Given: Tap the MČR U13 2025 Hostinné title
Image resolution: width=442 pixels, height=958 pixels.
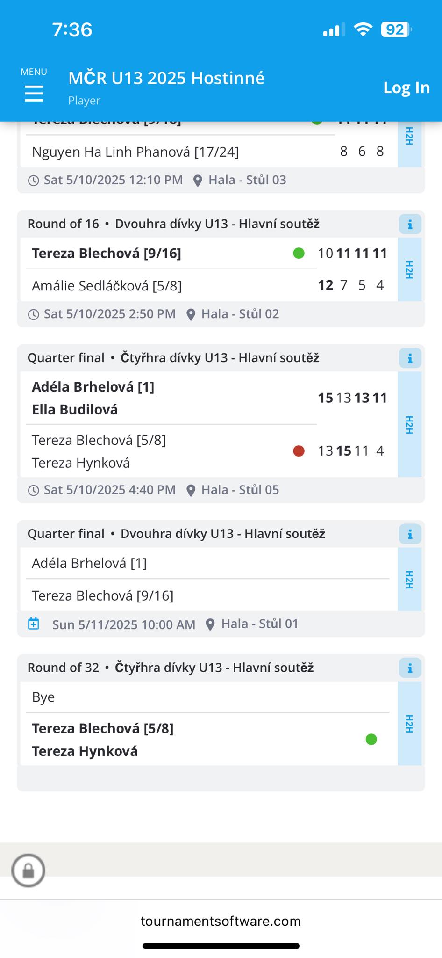Looking at the screenshot, I should coord(166,78).
